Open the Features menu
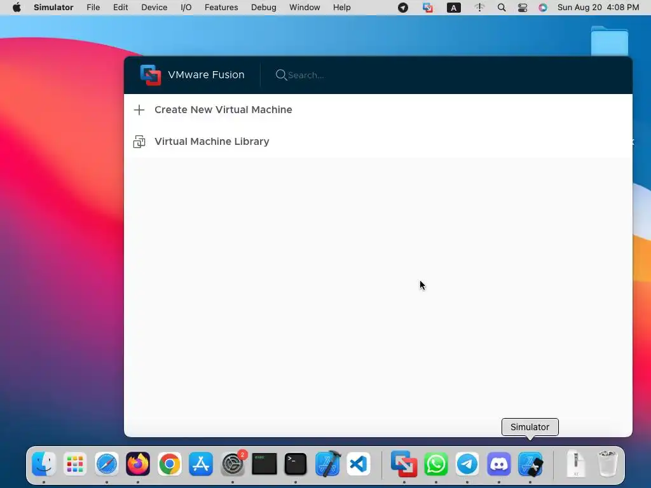651x488 pixels. 221,8
